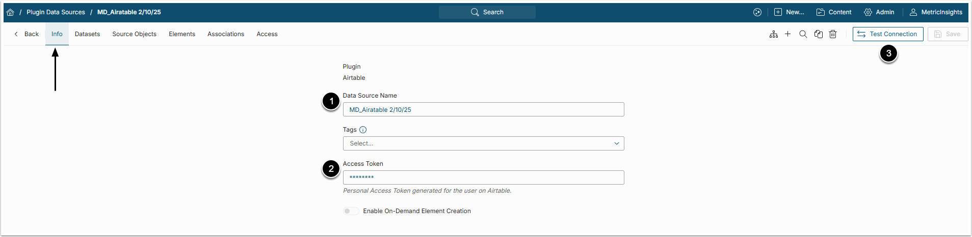972x237 pixels.
Task: Click the home icon in breadcrumb
Action: click(10, 12)
